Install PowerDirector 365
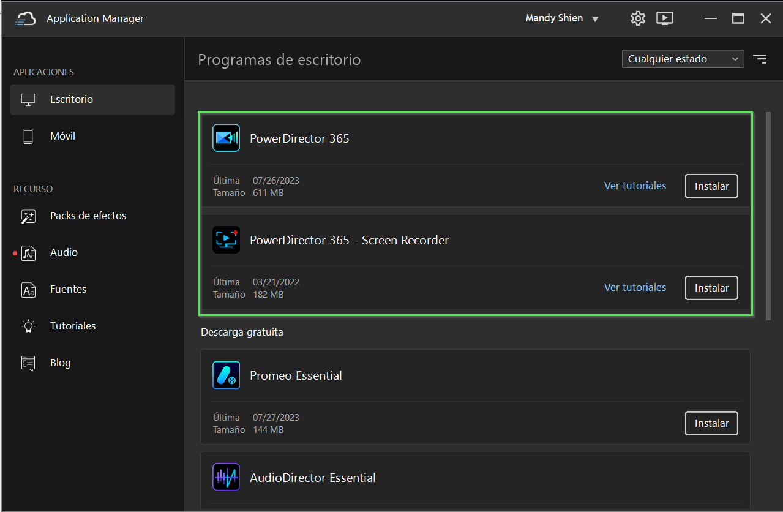Image resolution: width=783 pixels, height=512 pixels. tap(711, 186)
